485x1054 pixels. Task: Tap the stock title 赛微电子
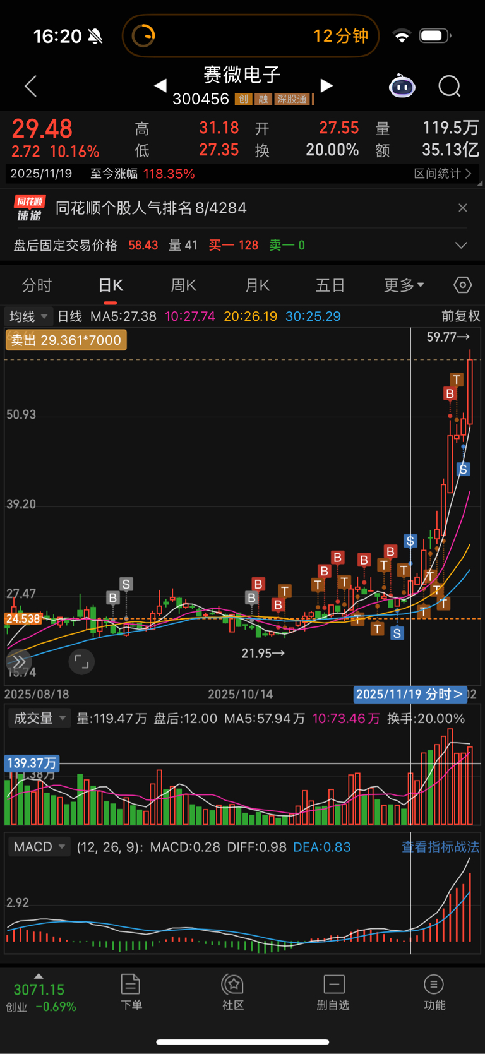[242, 75]
